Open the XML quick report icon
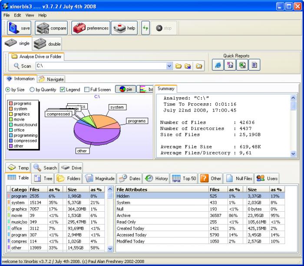This screenshot has width=304, height=266. point(230,65)
